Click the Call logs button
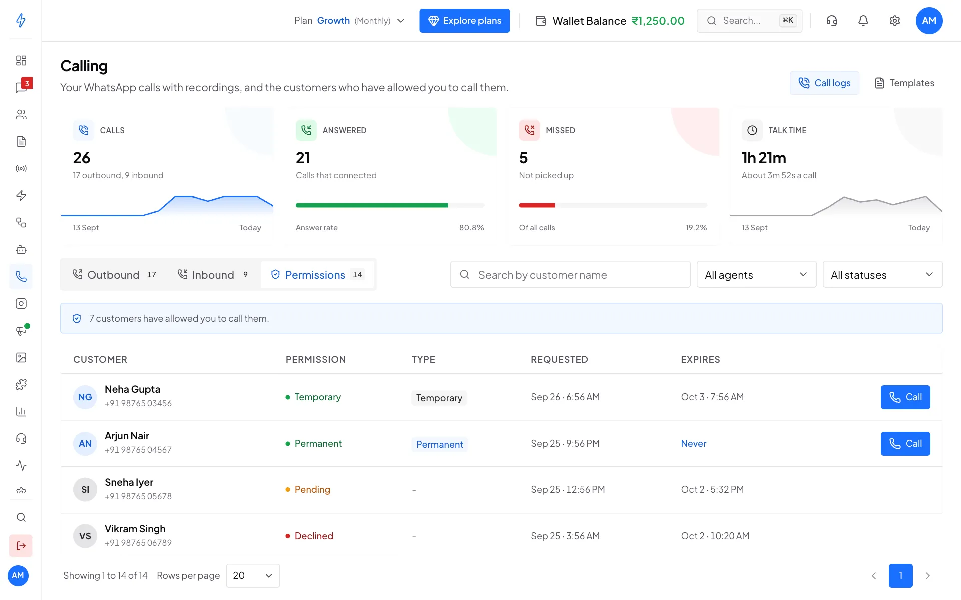Image resolution: width=961 pixels, height=600 pixels. 824,83
